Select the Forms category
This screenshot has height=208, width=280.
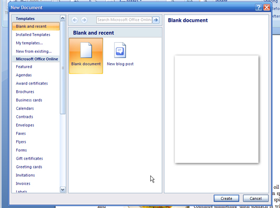click(x=36, y=150)
